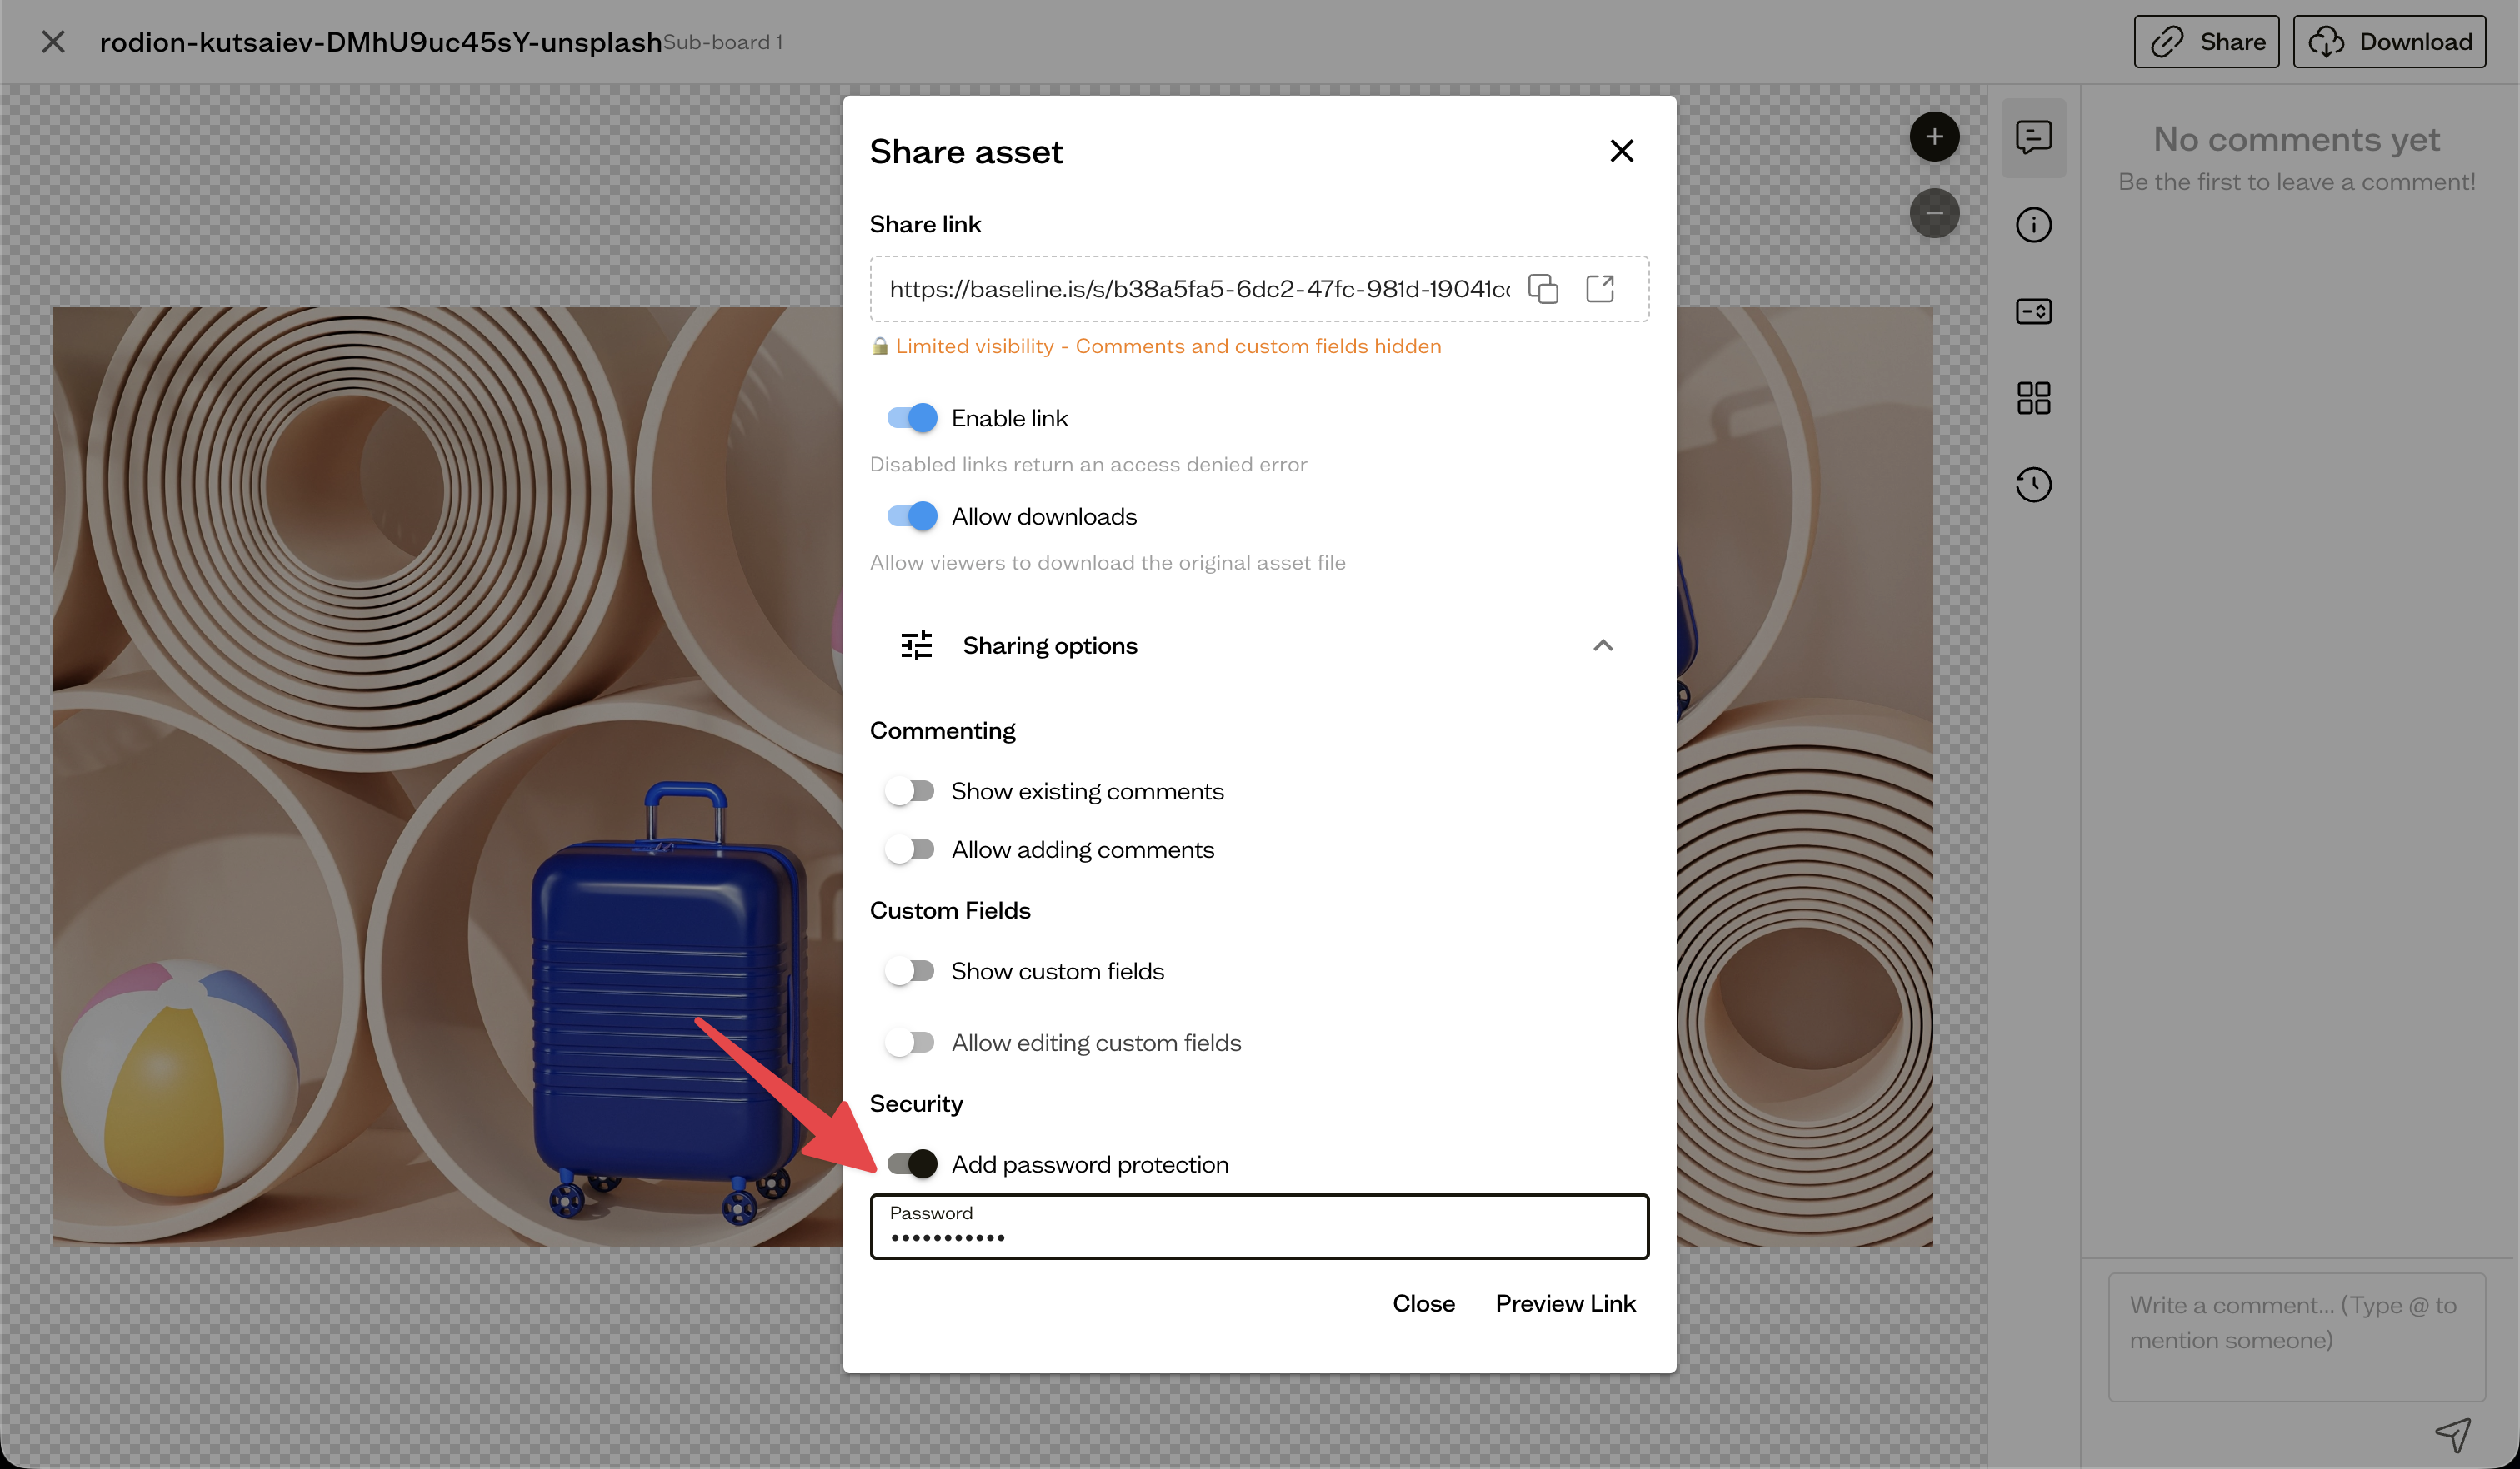Image resolution: width=2520 pixels, height=1469 pixels.
Task: Close the Share asset dialog with X
Action: [x=1622, y=151]
